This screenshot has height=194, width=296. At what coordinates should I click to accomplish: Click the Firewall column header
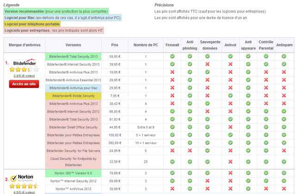coord(172,45)
